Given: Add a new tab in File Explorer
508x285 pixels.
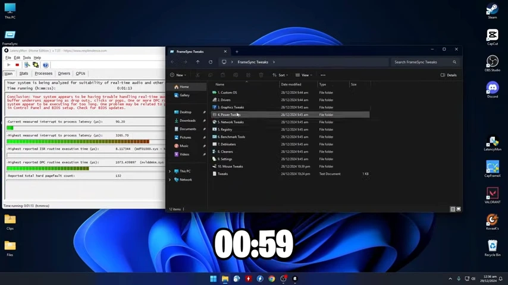Looking at the screenshot, I should (237, 52).
